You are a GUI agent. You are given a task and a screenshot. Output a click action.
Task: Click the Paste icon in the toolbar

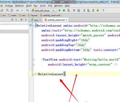[2, 11]
